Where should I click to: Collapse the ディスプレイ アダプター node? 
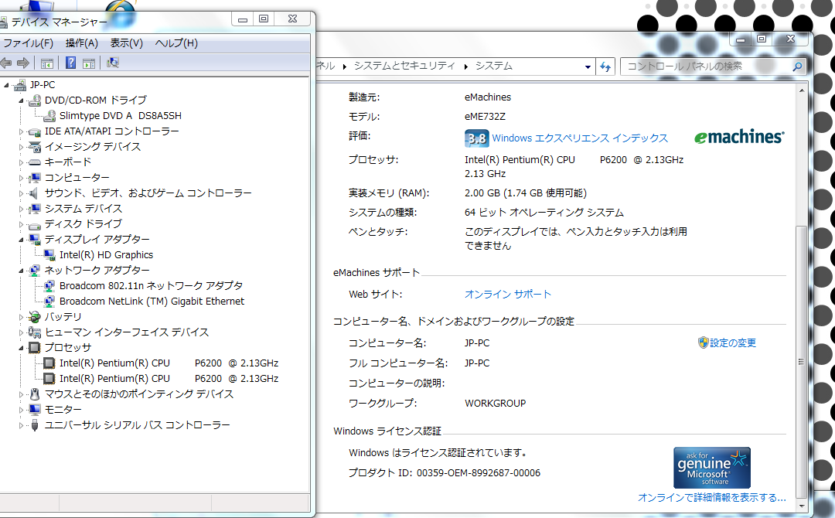click(x=22, y=240)
